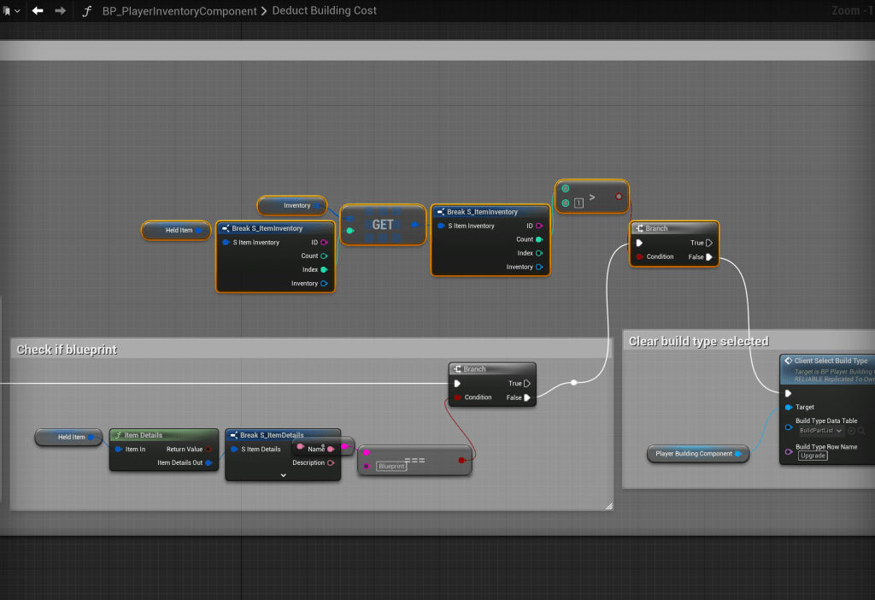Click False exec pin on lower Branch node
This screenshot has width=875, height=600.
pyautogui.click(x=527, y=397)
